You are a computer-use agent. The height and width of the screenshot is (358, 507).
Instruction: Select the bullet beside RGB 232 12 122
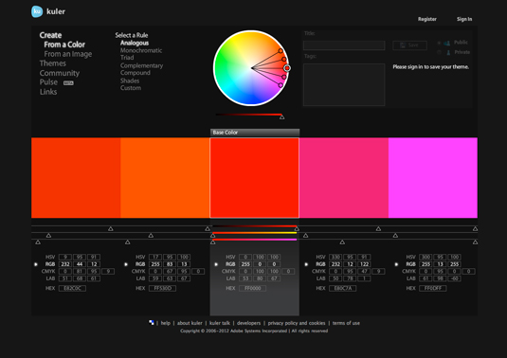(x=306, y=264)
